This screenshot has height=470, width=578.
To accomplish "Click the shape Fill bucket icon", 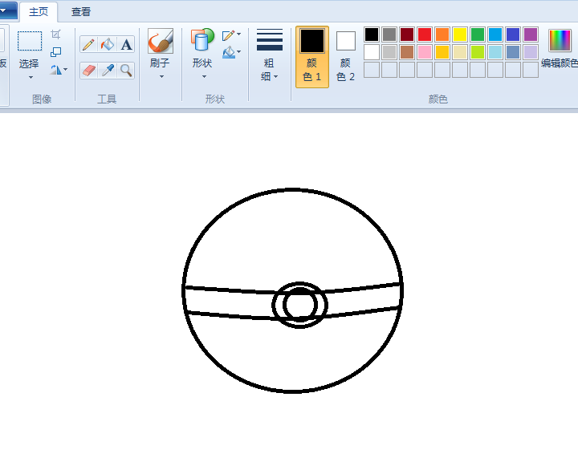I will tap(229, 52).
